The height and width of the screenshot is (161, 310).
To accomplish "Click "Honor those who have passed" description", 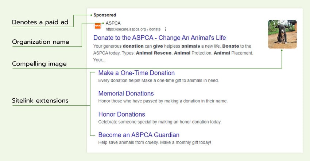I will point(163,101).
